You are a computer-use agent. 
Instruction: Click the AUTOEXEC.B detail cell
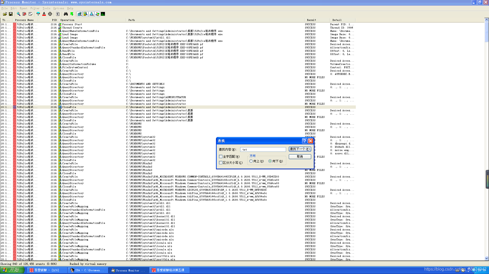pyautogui.click(x=342, y=74)
